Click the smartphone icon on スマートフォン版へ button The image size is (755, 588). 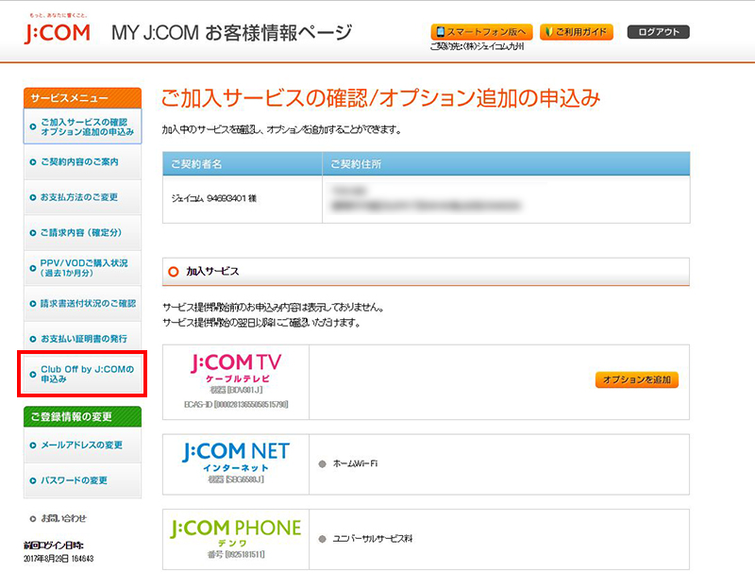(x=440, y=32)
